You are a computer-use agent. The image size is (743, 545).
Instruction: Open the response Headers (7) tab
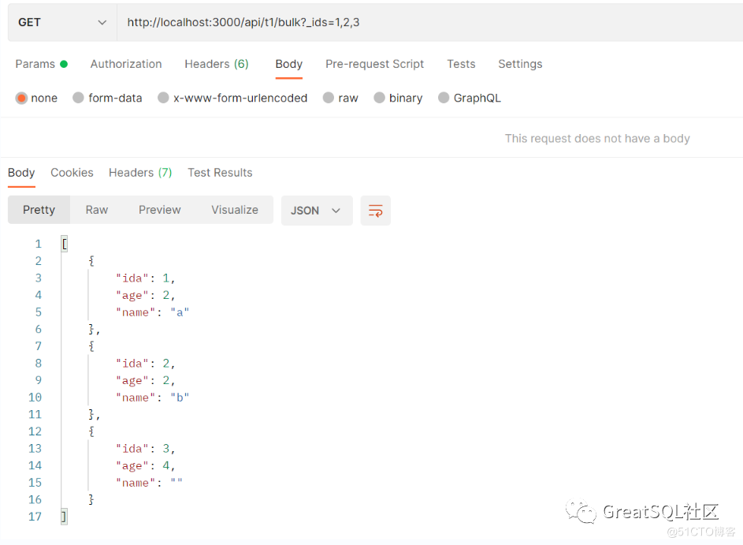pos(140,173)
